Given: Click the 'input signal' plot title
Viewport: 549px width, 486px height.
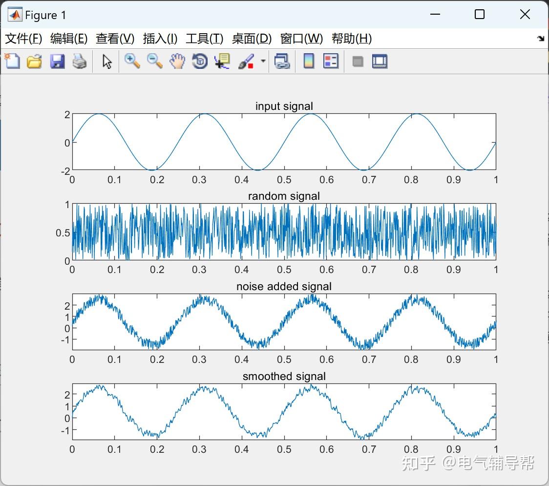Looking at the screenshot, I should pos(284,106).
